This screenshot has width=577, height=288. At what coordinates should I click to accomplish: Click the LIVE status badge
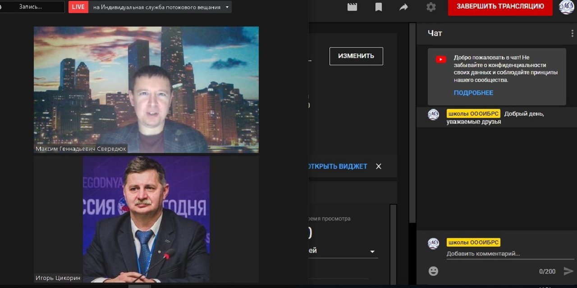point(78,7)
